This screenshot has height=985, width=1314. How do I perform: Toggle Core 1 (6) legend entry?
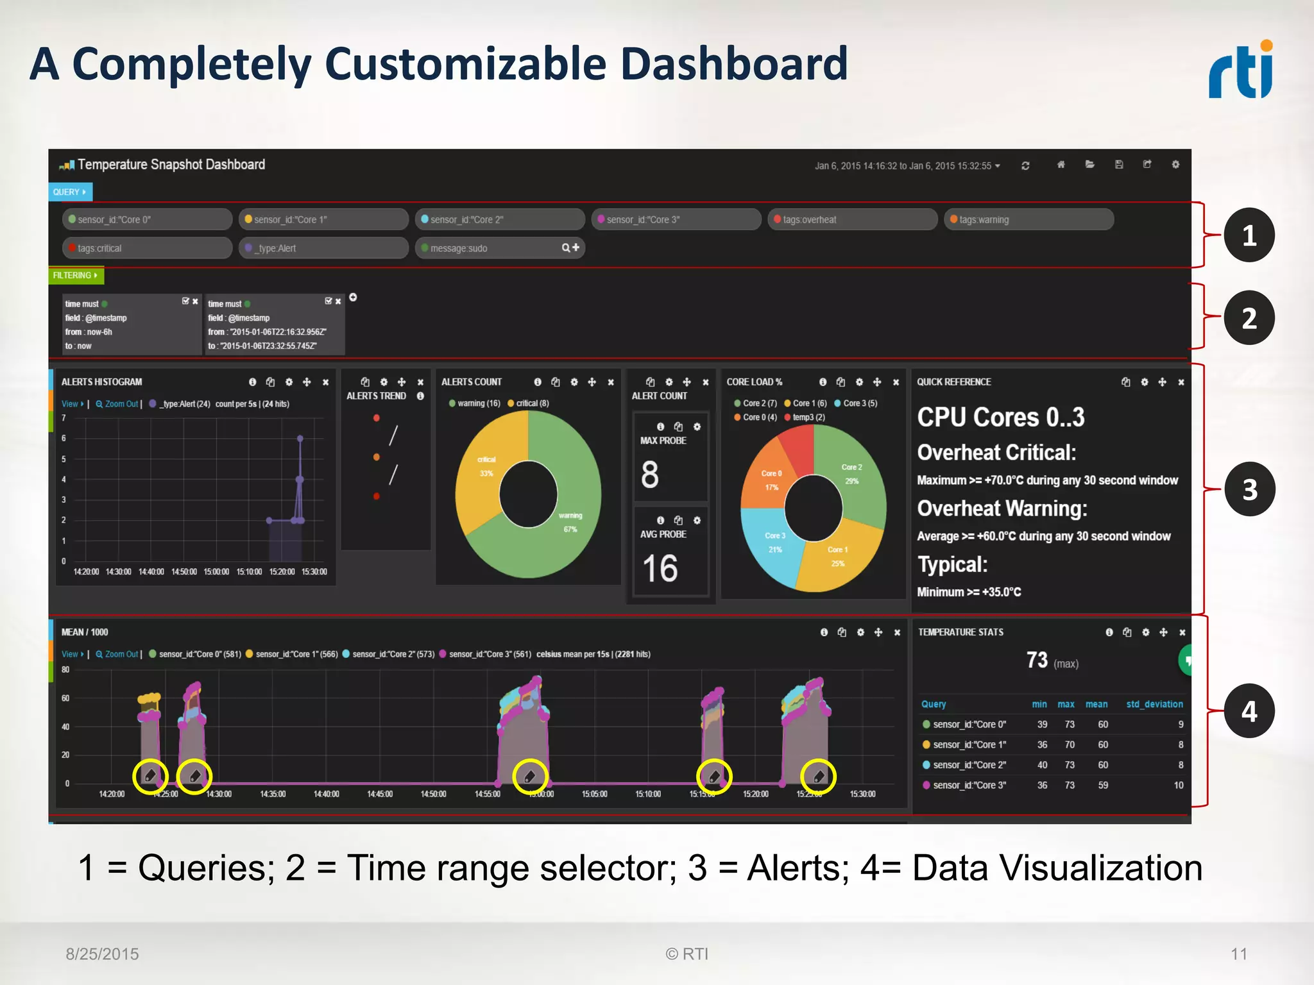click(805, 403)
